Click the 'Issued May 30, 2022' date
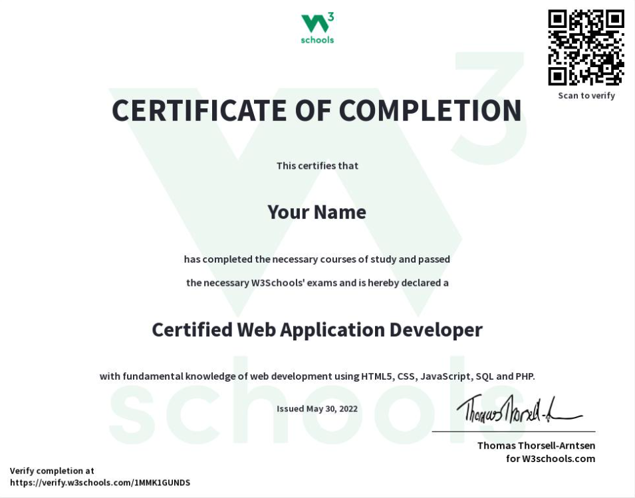This screenshot has height=498, width=635. pyautogui.click(x=317, y=408)
